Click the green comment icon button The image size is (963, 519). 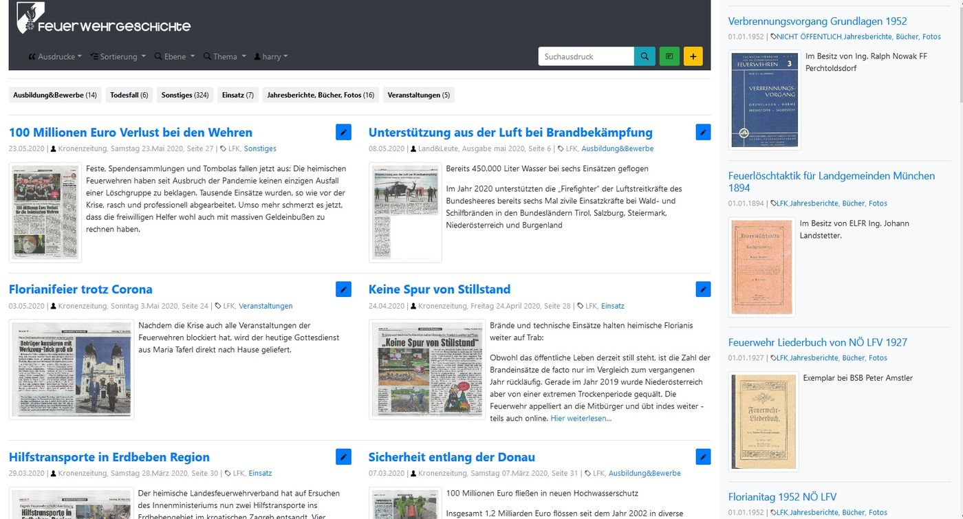669,56
